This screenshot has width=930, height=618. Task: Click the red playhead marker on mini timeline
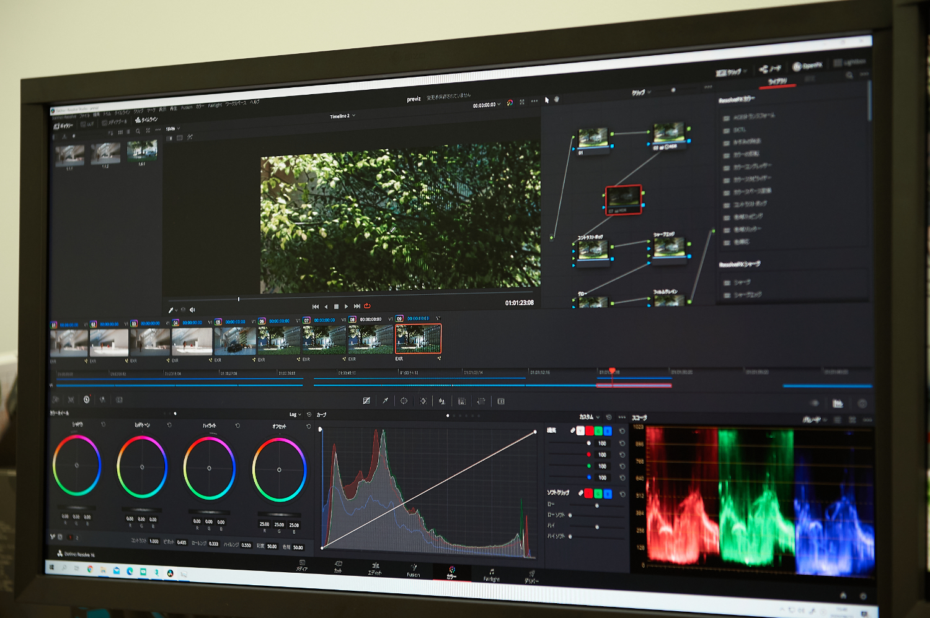pos(612,371)
